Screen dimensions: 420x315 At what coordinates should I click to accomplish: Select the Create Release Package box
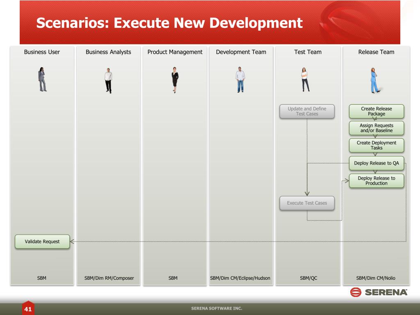coord(377,111)
